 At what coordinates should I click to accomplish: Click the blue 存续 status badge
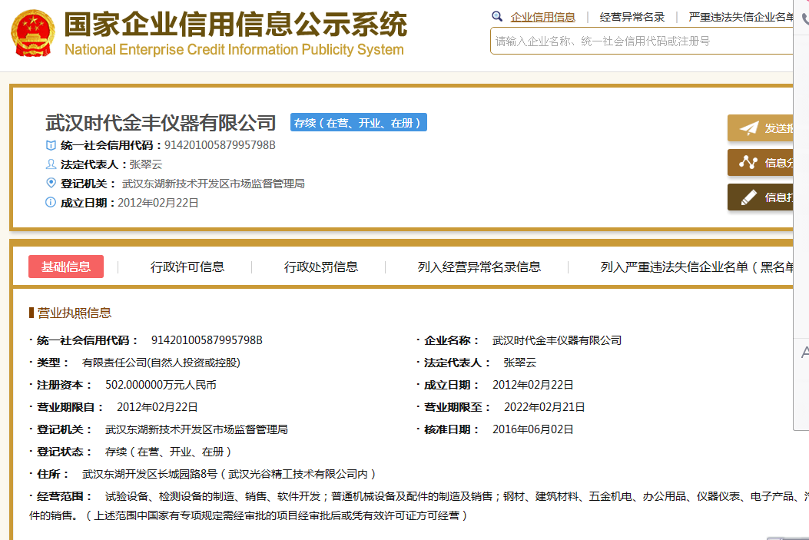pos(359,123)
